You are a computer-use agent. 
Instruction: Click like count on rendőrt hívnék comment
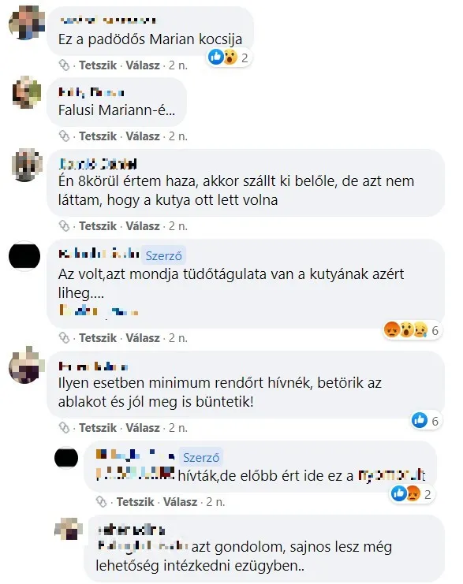(x=427, y=421)
